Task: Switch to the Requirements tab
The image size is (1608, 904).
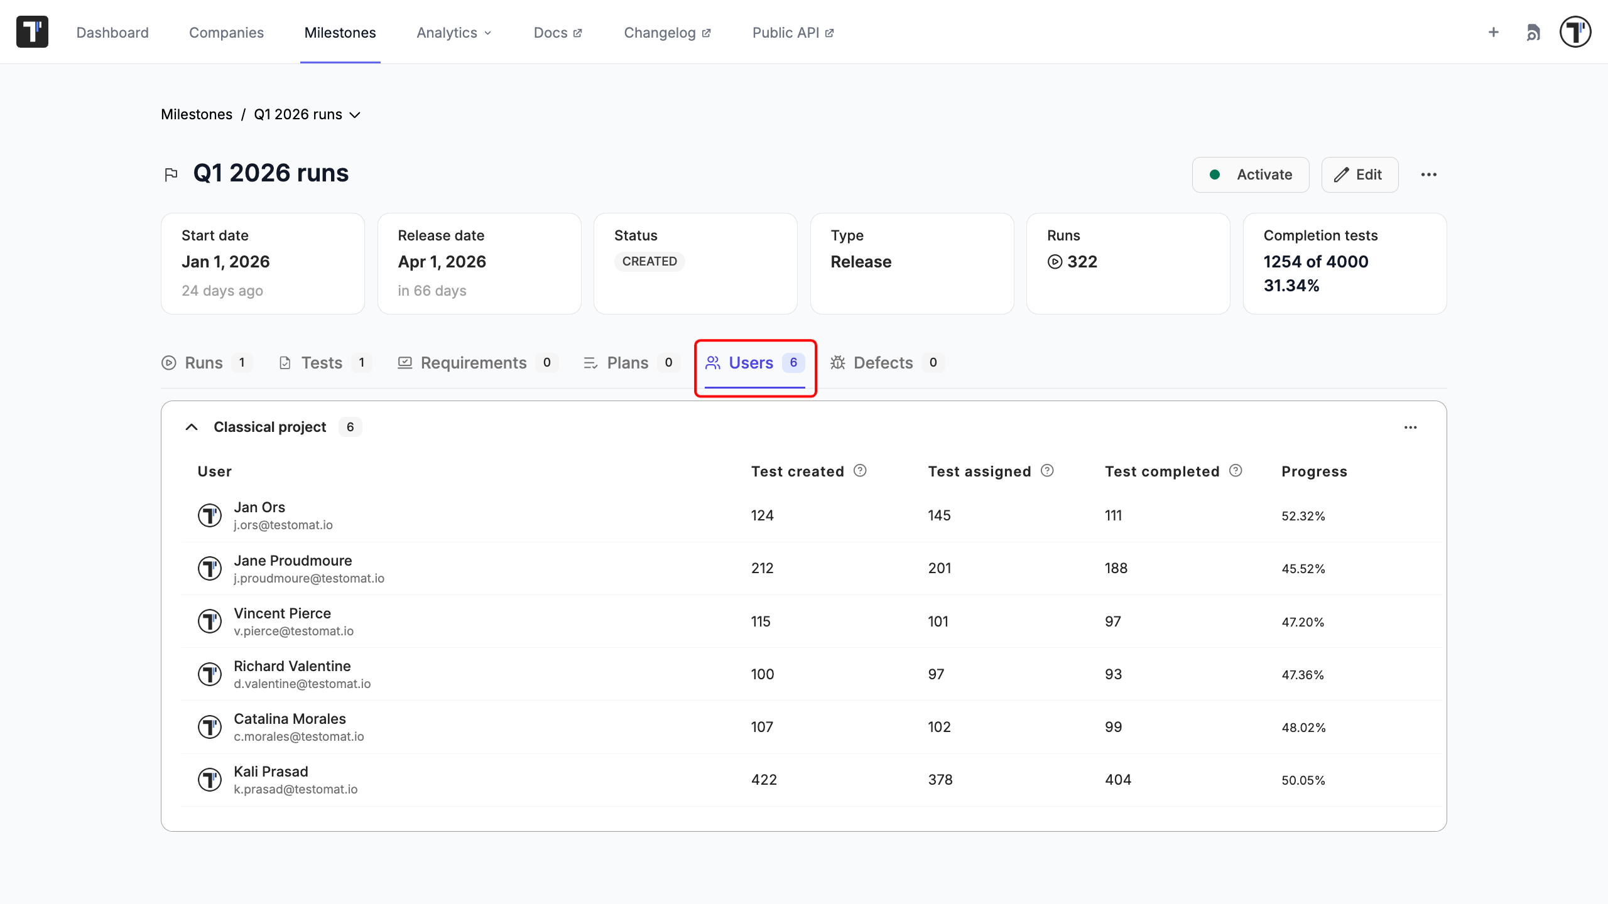Action: pyautogui.click(x=478, y=363)
